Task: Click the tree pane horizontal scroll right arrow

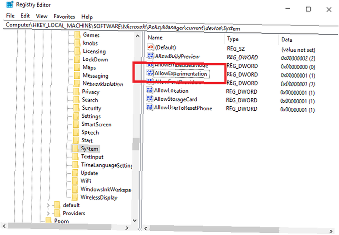Action: [x=127, y=228]
